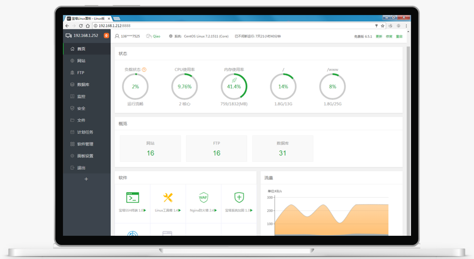
Task: Click the plus button at sidebar bottom
Action: tap(86, 179)
